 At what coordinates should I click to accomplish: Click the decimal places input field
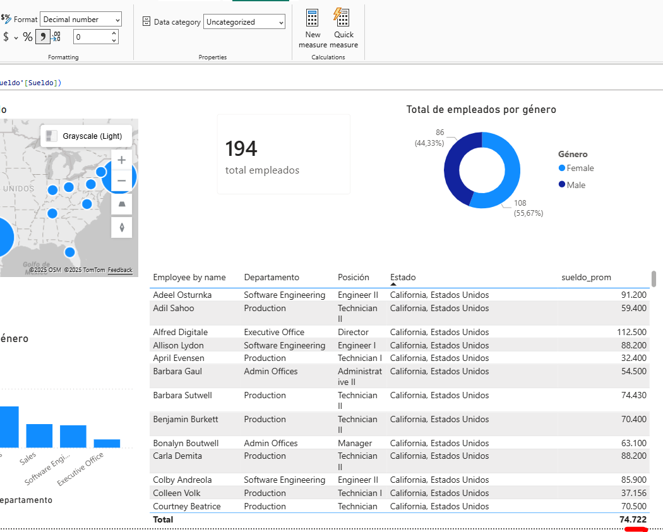[x=91, y=37]
